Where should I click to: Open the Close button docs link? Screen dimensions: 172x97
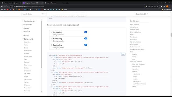tap(28, 65)
